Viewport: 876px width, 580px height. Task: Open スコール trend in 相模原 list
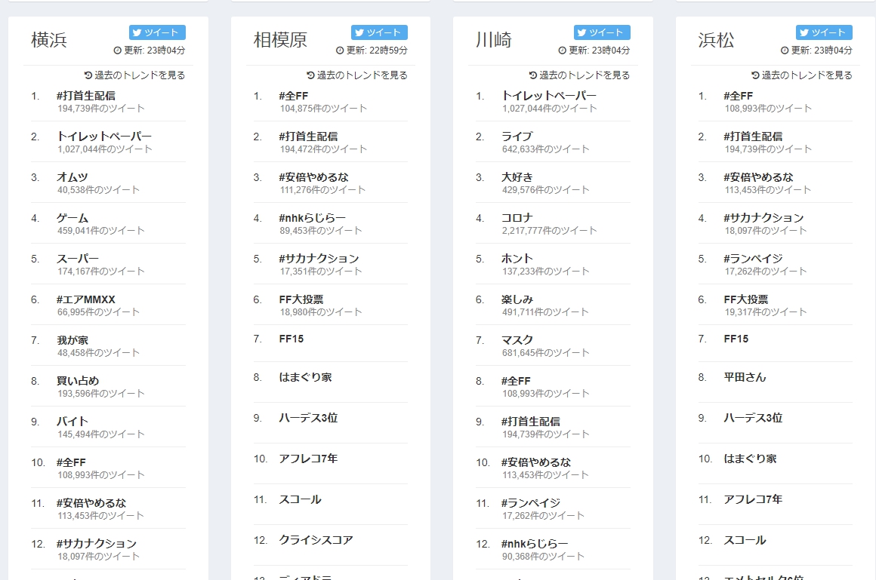(300, 499)
